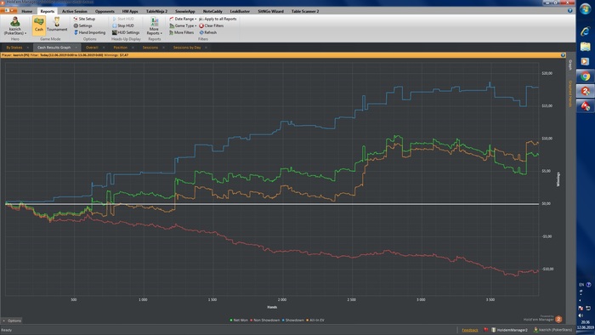
Task: Open Windows Explorer folder in taskbar
Action: 585,47
